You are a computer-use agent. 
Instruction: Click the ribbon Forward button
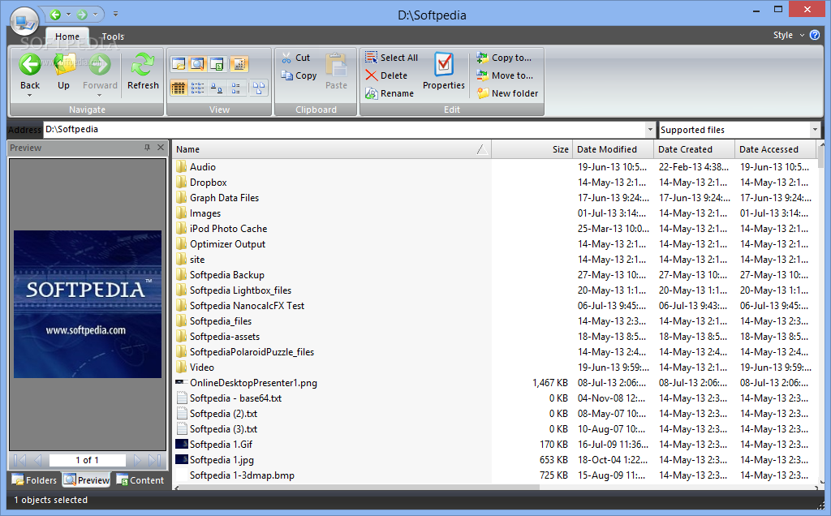(x=100, y=71)
